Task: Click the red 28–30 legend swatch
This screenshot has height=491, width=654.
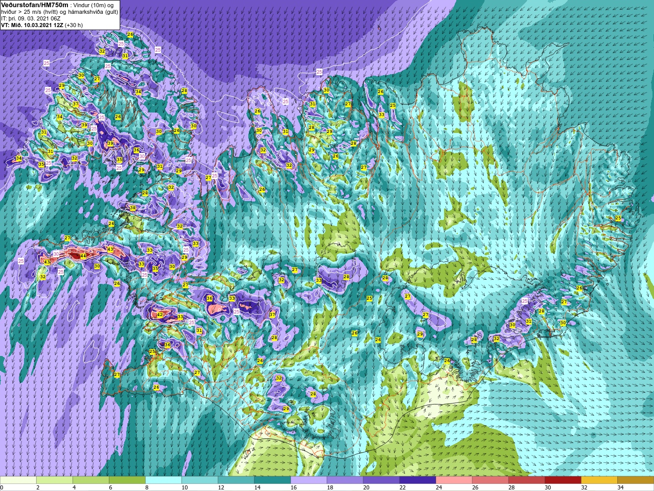Action: point(526,480)
